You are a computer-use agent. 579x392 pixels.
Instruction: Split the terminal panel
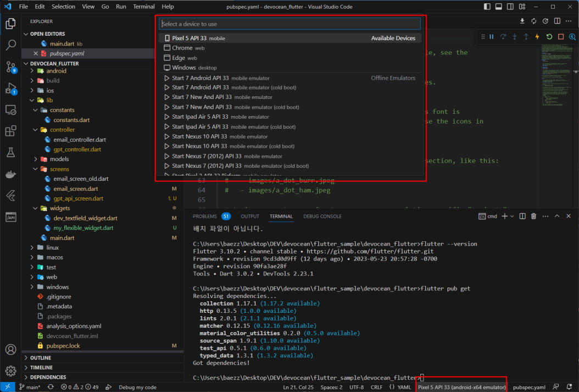click(522, 216)
